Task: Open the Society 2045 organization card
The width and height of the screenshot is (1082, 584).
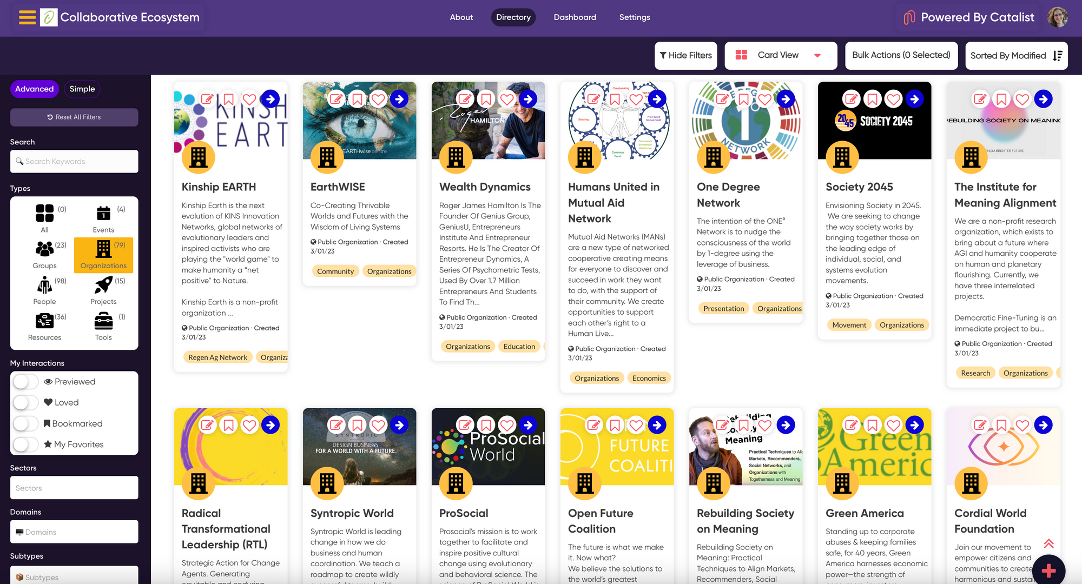Action: 914,99
